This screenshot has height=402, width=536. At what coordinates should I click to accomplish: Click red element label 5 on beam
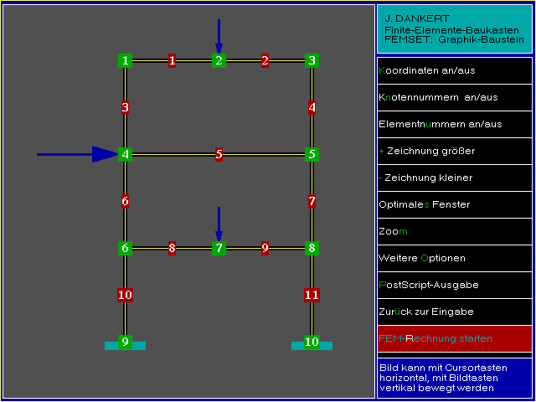click(219, 154)
